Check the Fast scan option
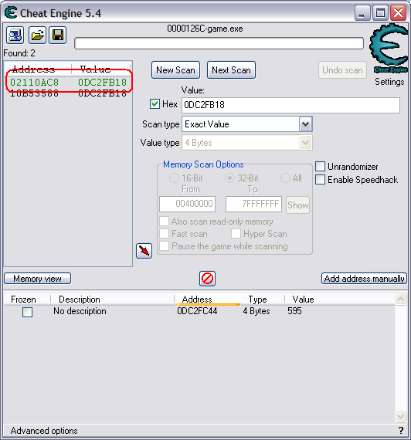This screenshot has width=411, height=440. click(x=164, y=233)
